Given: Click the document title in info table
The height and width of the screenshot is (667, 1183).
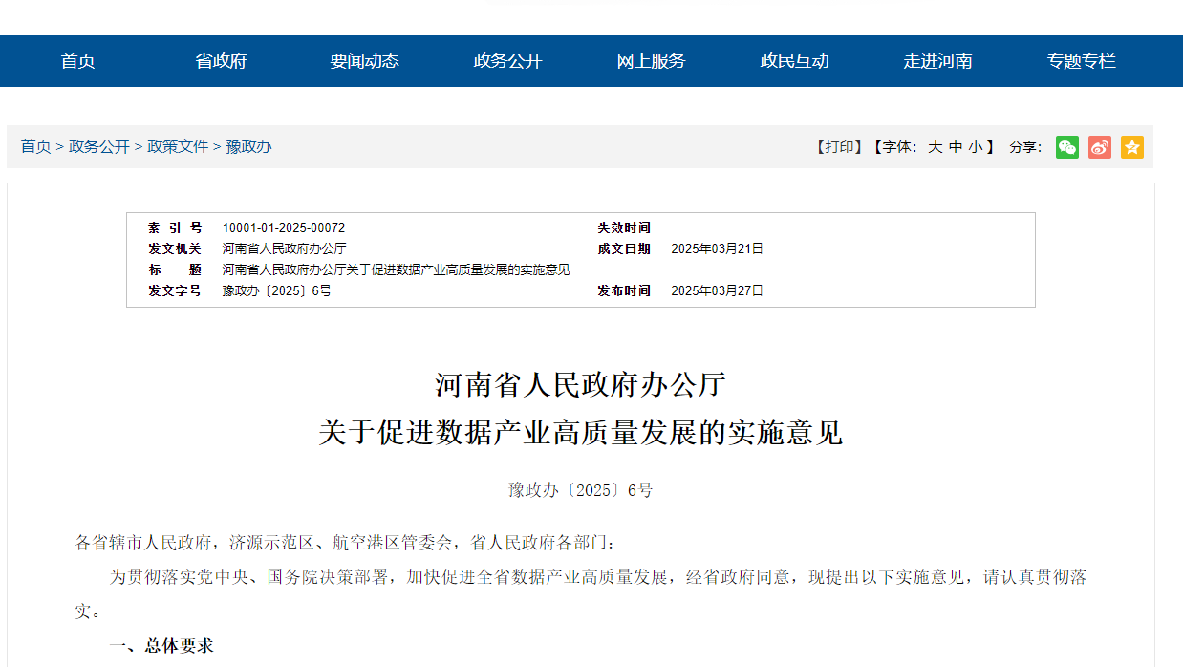Looking at the screenshot, I should (x=396, y=269).
